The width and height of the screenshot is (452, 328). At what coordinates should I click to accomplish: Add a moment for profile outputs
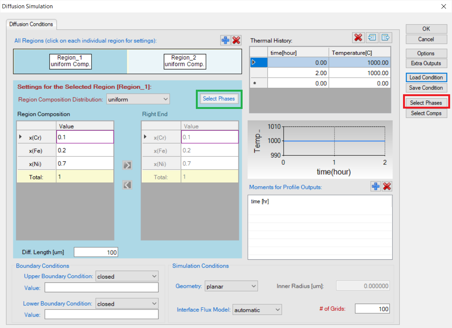[x=376, y=186]
